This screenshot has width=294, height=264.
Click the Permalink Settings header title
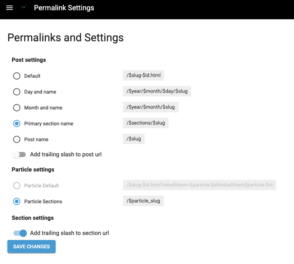click(x=64, y=8)
